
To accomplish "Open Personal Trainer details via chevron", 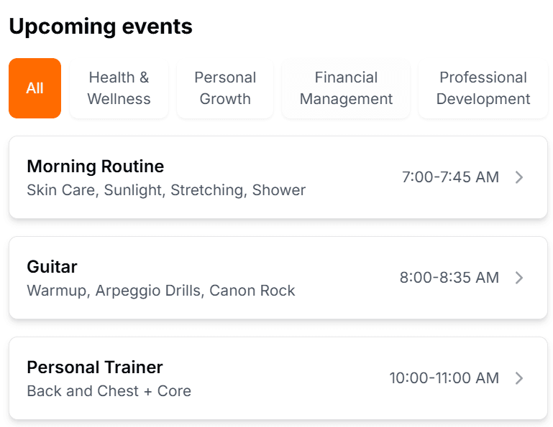I will tap(519, 378).
